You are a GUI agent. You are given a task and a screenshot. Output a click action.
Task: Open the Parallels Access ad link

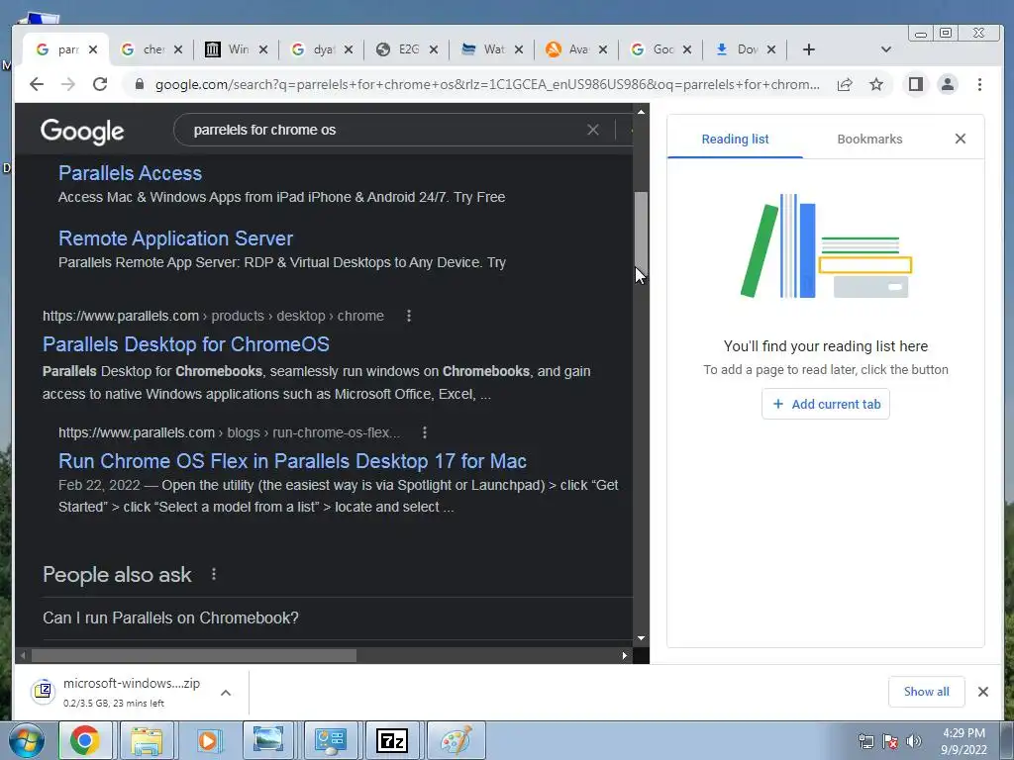(130, 173)
